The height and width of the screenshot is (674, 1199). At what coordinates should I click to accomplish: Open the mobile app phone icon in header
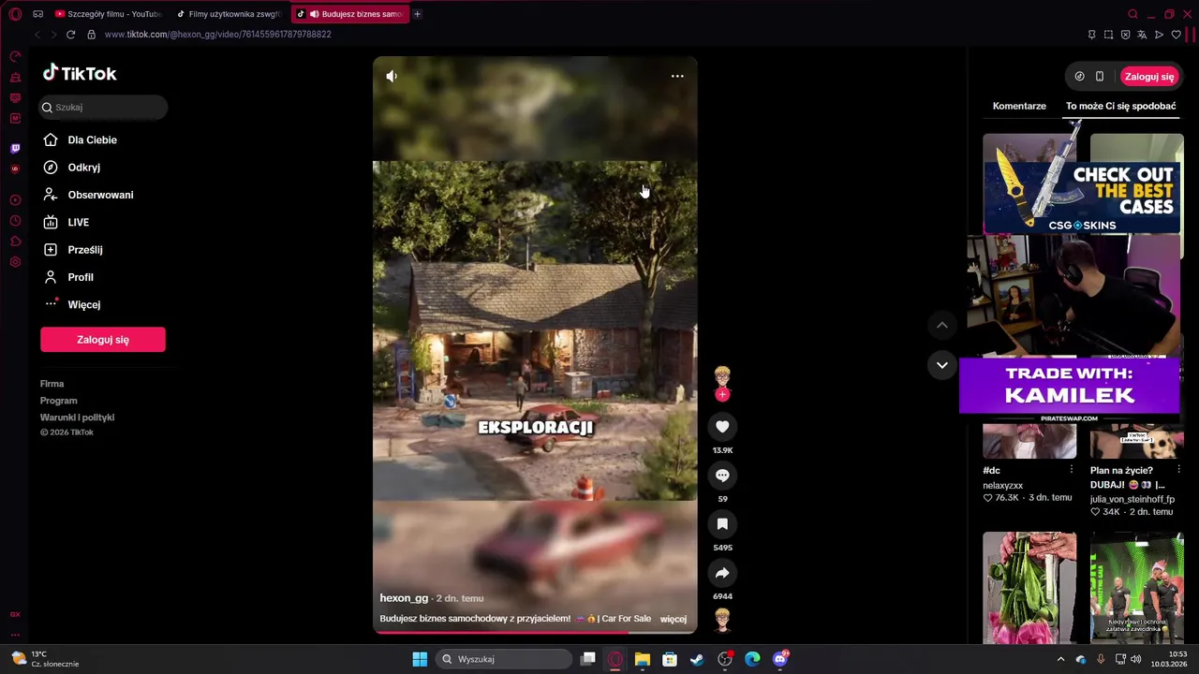1100,77
